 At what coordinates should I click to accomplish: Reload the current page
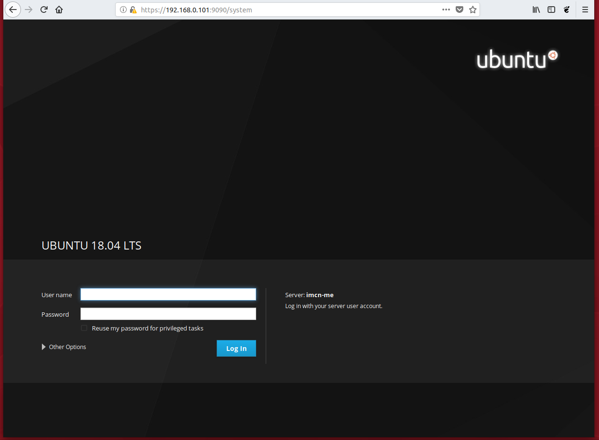(x=44, y=10)
